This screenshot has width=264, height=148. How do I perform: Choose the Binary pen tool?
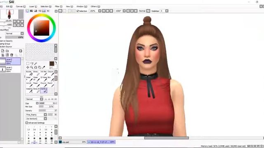[x=37, y=73]
